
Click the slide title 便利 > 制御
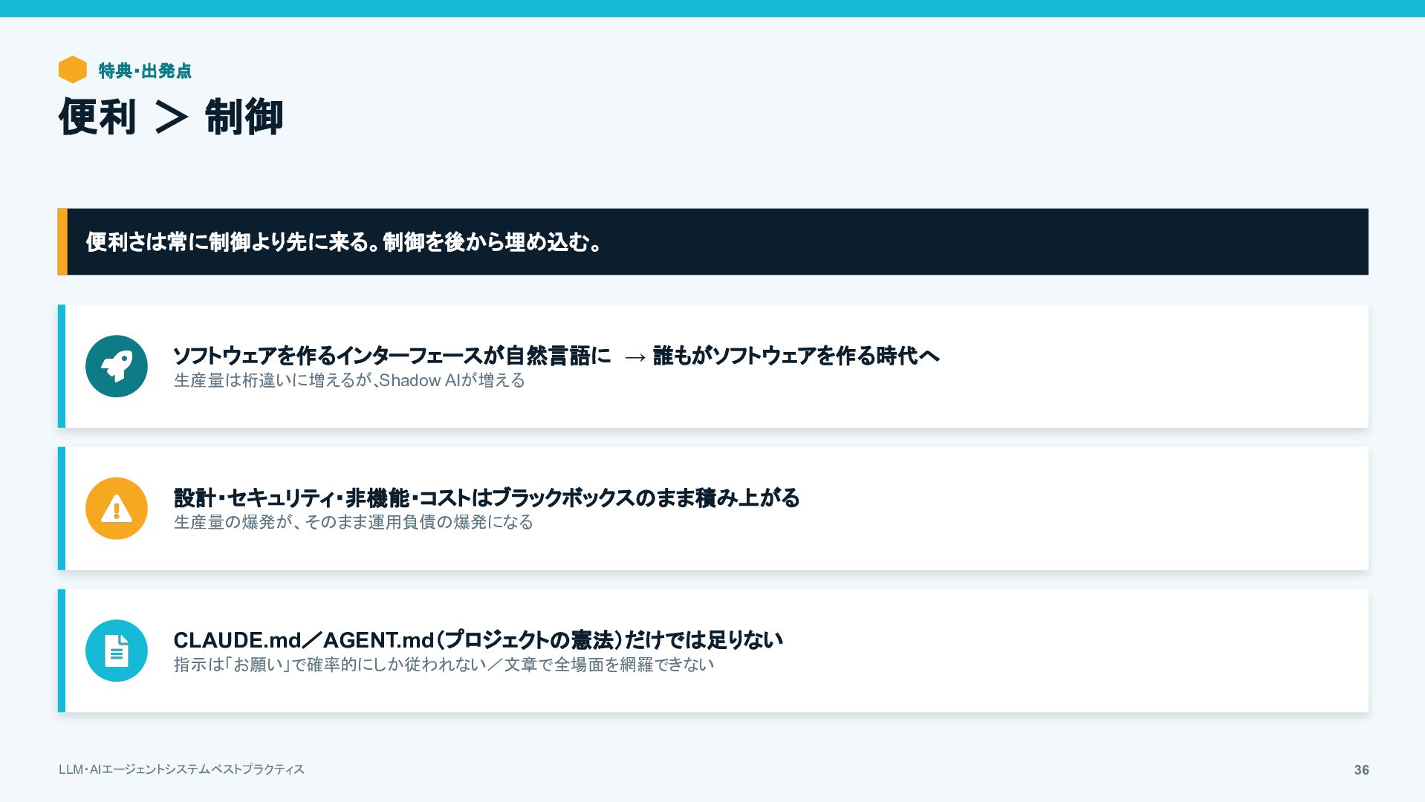click(x=171, y=117)
